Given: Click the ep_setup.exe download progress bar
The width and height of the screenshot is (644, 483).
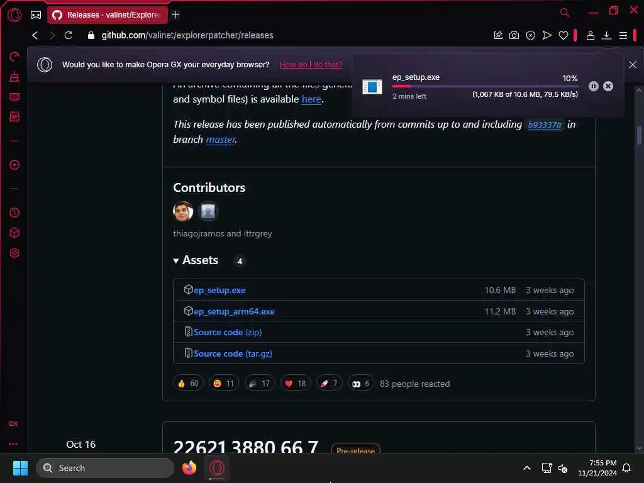Looking at the screenshot, I should click(x=485, y=86).
